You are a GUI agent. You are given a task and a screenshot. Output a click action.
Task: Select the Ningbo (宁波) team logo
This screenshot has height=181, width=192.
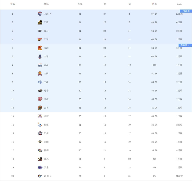coord(40,82)
